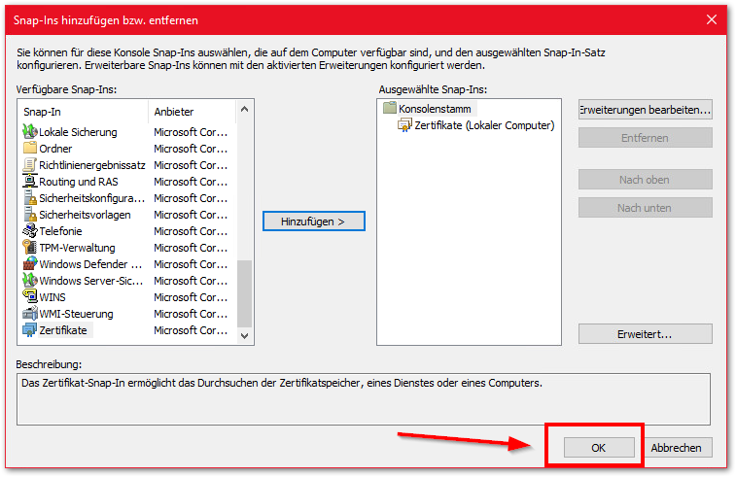Click the Erweitert button
736x477 pixels.
[x=645, y=334]
